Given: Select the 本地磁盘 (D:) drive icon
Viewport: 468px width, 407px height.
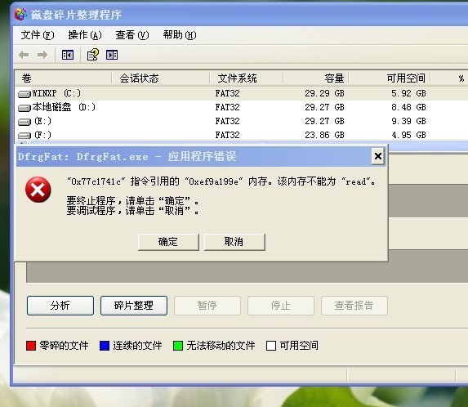Looking at the screenshot, I should (x=25, y=108).
